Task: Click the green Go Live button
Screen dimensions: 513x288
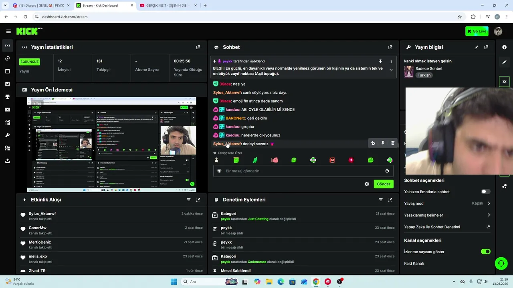Action: point(477,31)
